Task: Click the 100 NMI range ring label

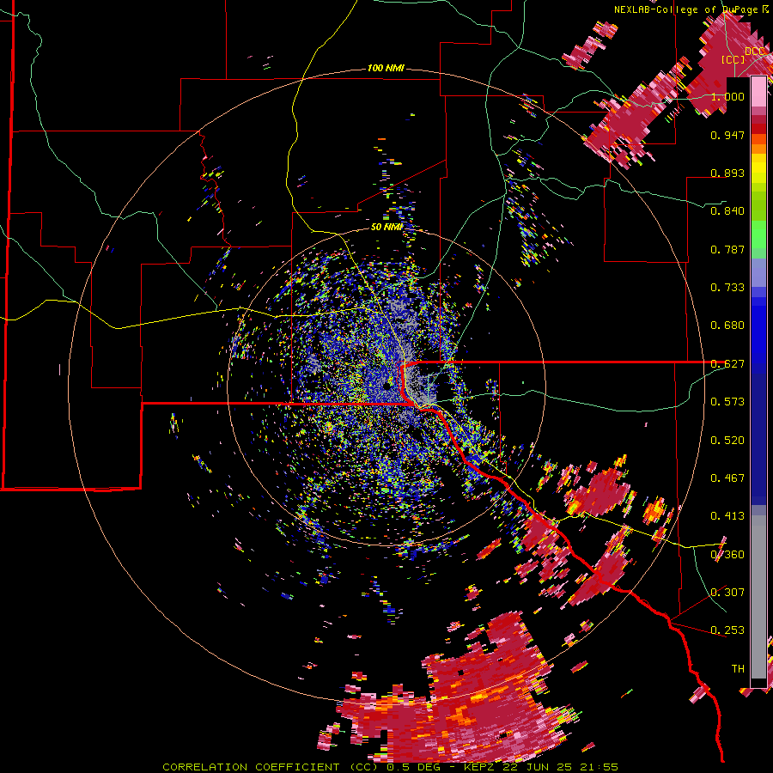Action: click(386, 68)
